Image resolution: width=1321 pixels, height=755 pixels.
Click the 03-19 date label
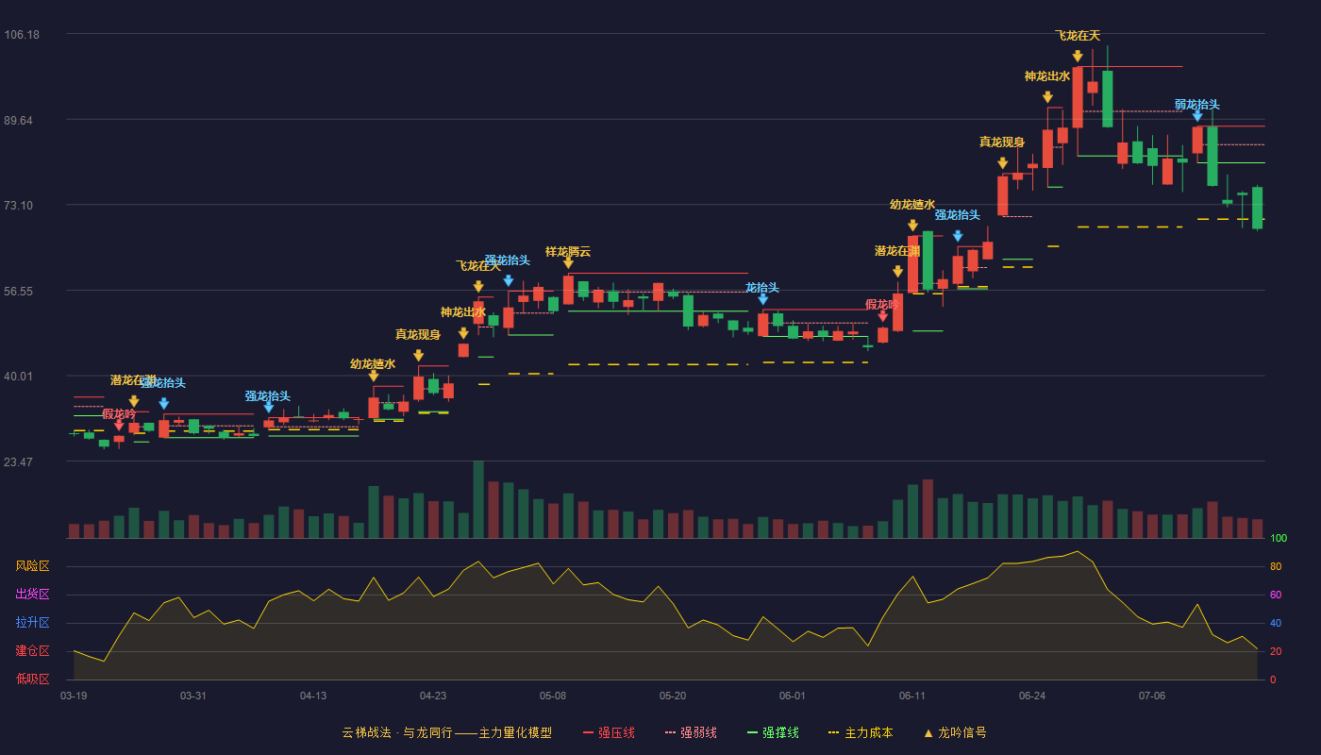(74, 696)
